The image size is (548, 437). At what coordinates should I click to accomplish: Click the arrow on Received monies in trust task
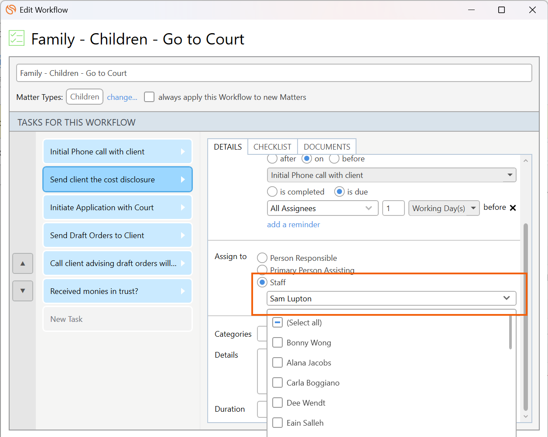[x=183, y=291]
